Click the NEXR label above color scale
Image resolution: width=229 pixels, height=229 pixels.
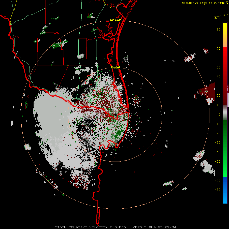[x=224, y=15]
